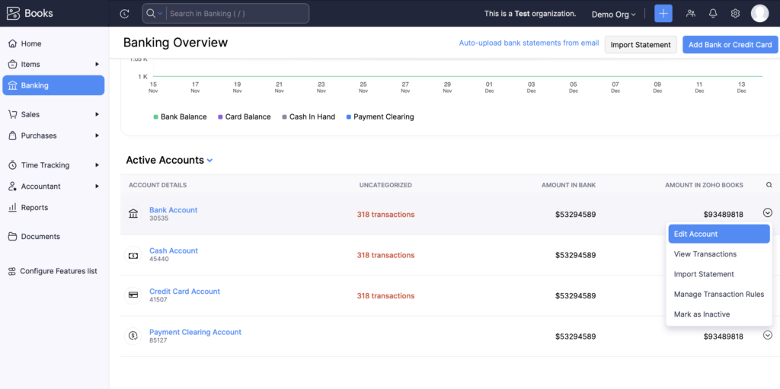Click the blue quick create plus icon
Viewport: 780px width, 389px height.
[x=663, y=14]
